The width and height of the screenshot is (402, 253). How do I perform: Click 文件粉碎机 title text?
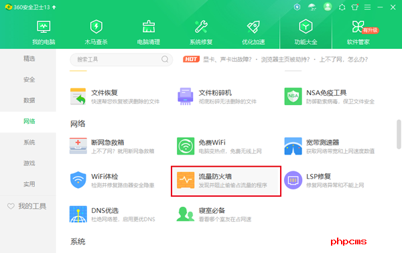[x=215, y=92]
